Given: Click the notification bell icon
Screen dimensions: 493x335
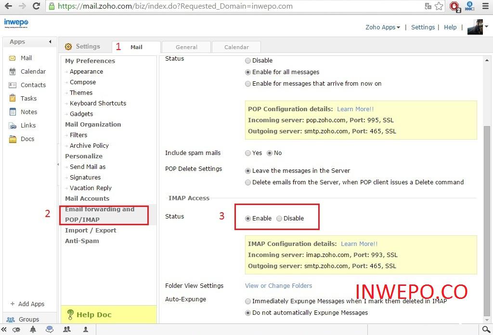Looking at the screenshot, I should point(33,329).
